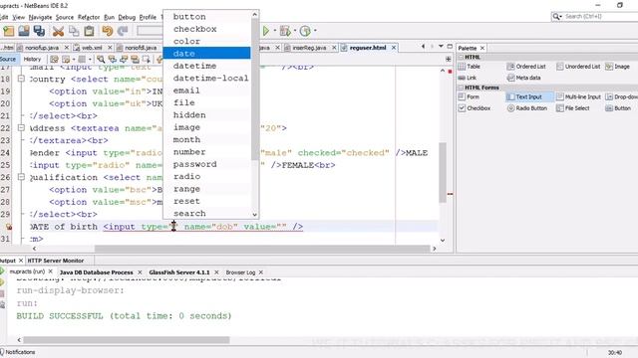Click the split editor plus icon
This screenshot has width=638, height=358.
(448, 60)
